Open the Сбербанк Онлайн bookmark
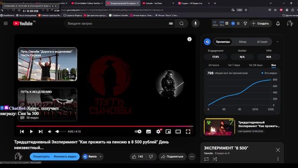Image resolution: width=298 pixels, height=168 pixels. tap(118, 15)
